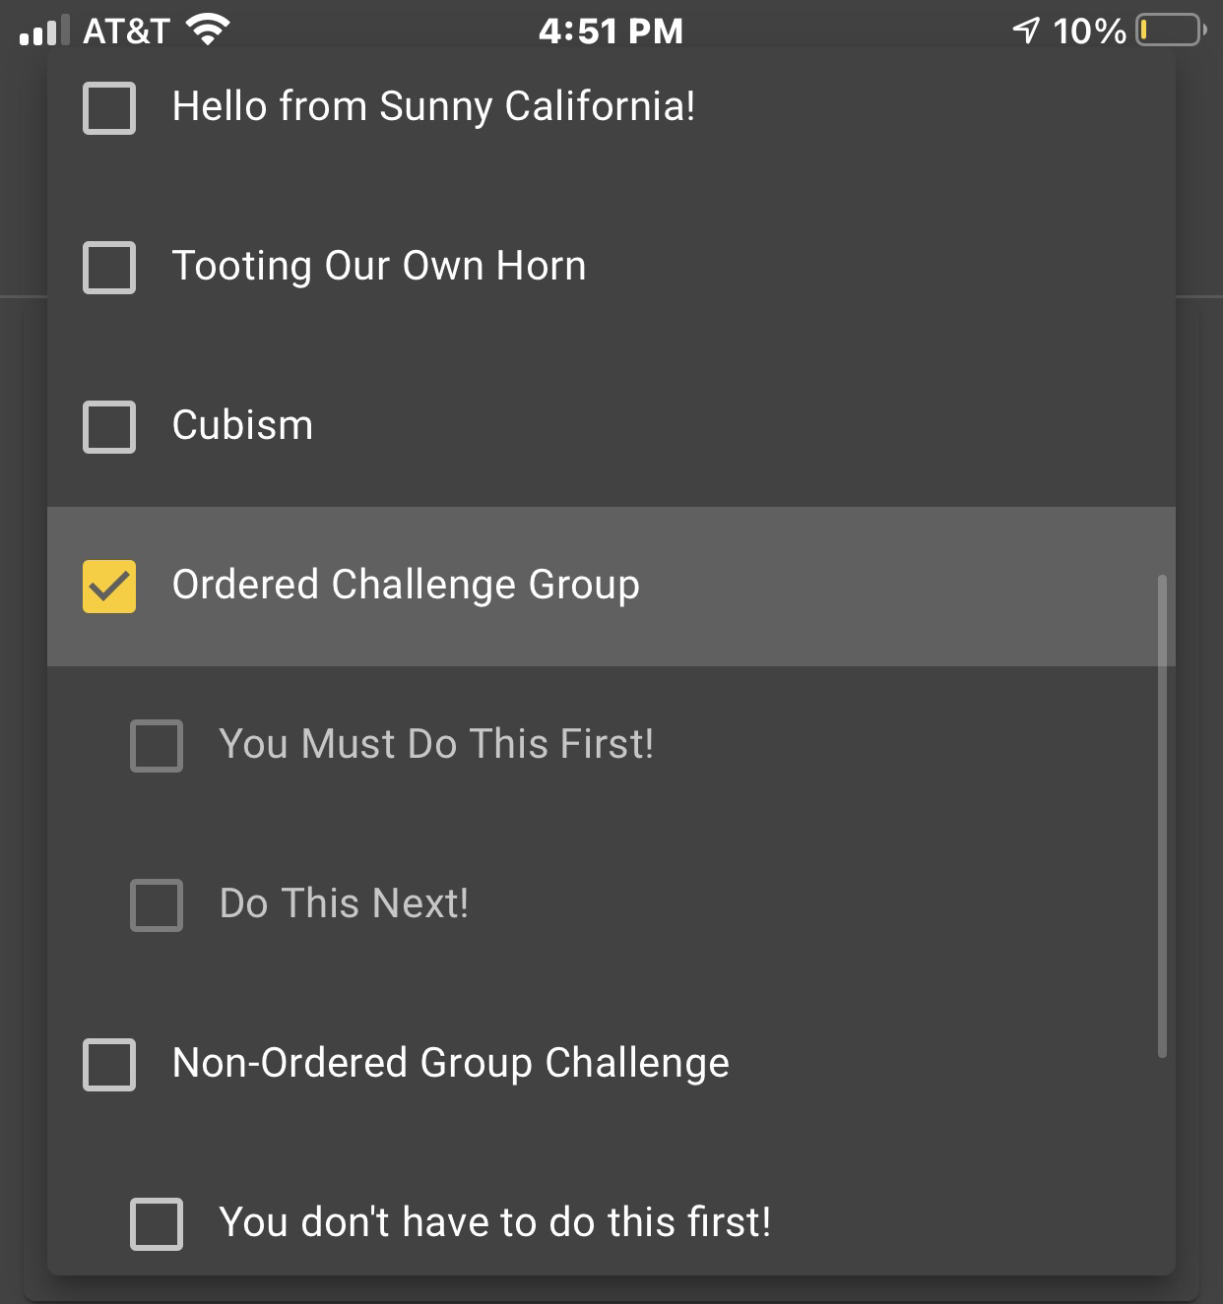Click the list's vertical scrollbar
This screenshot has width=1223, height=1304.
click(x=1162, y=816)
